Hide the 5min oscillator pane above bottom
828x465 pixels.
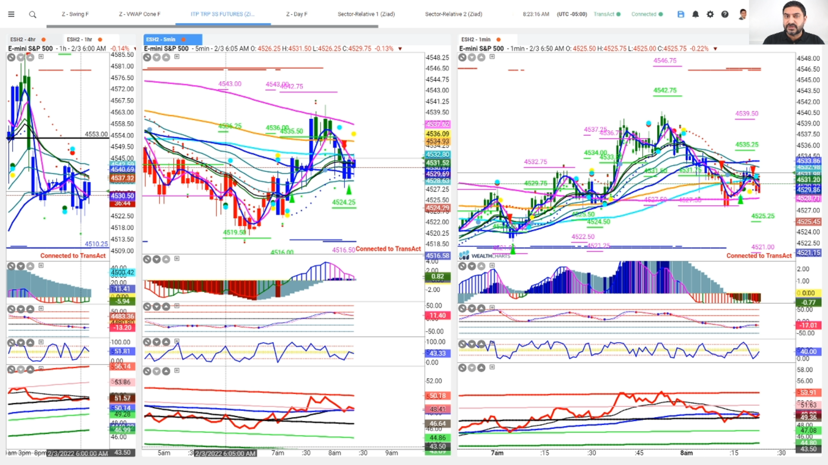[147, 342]
